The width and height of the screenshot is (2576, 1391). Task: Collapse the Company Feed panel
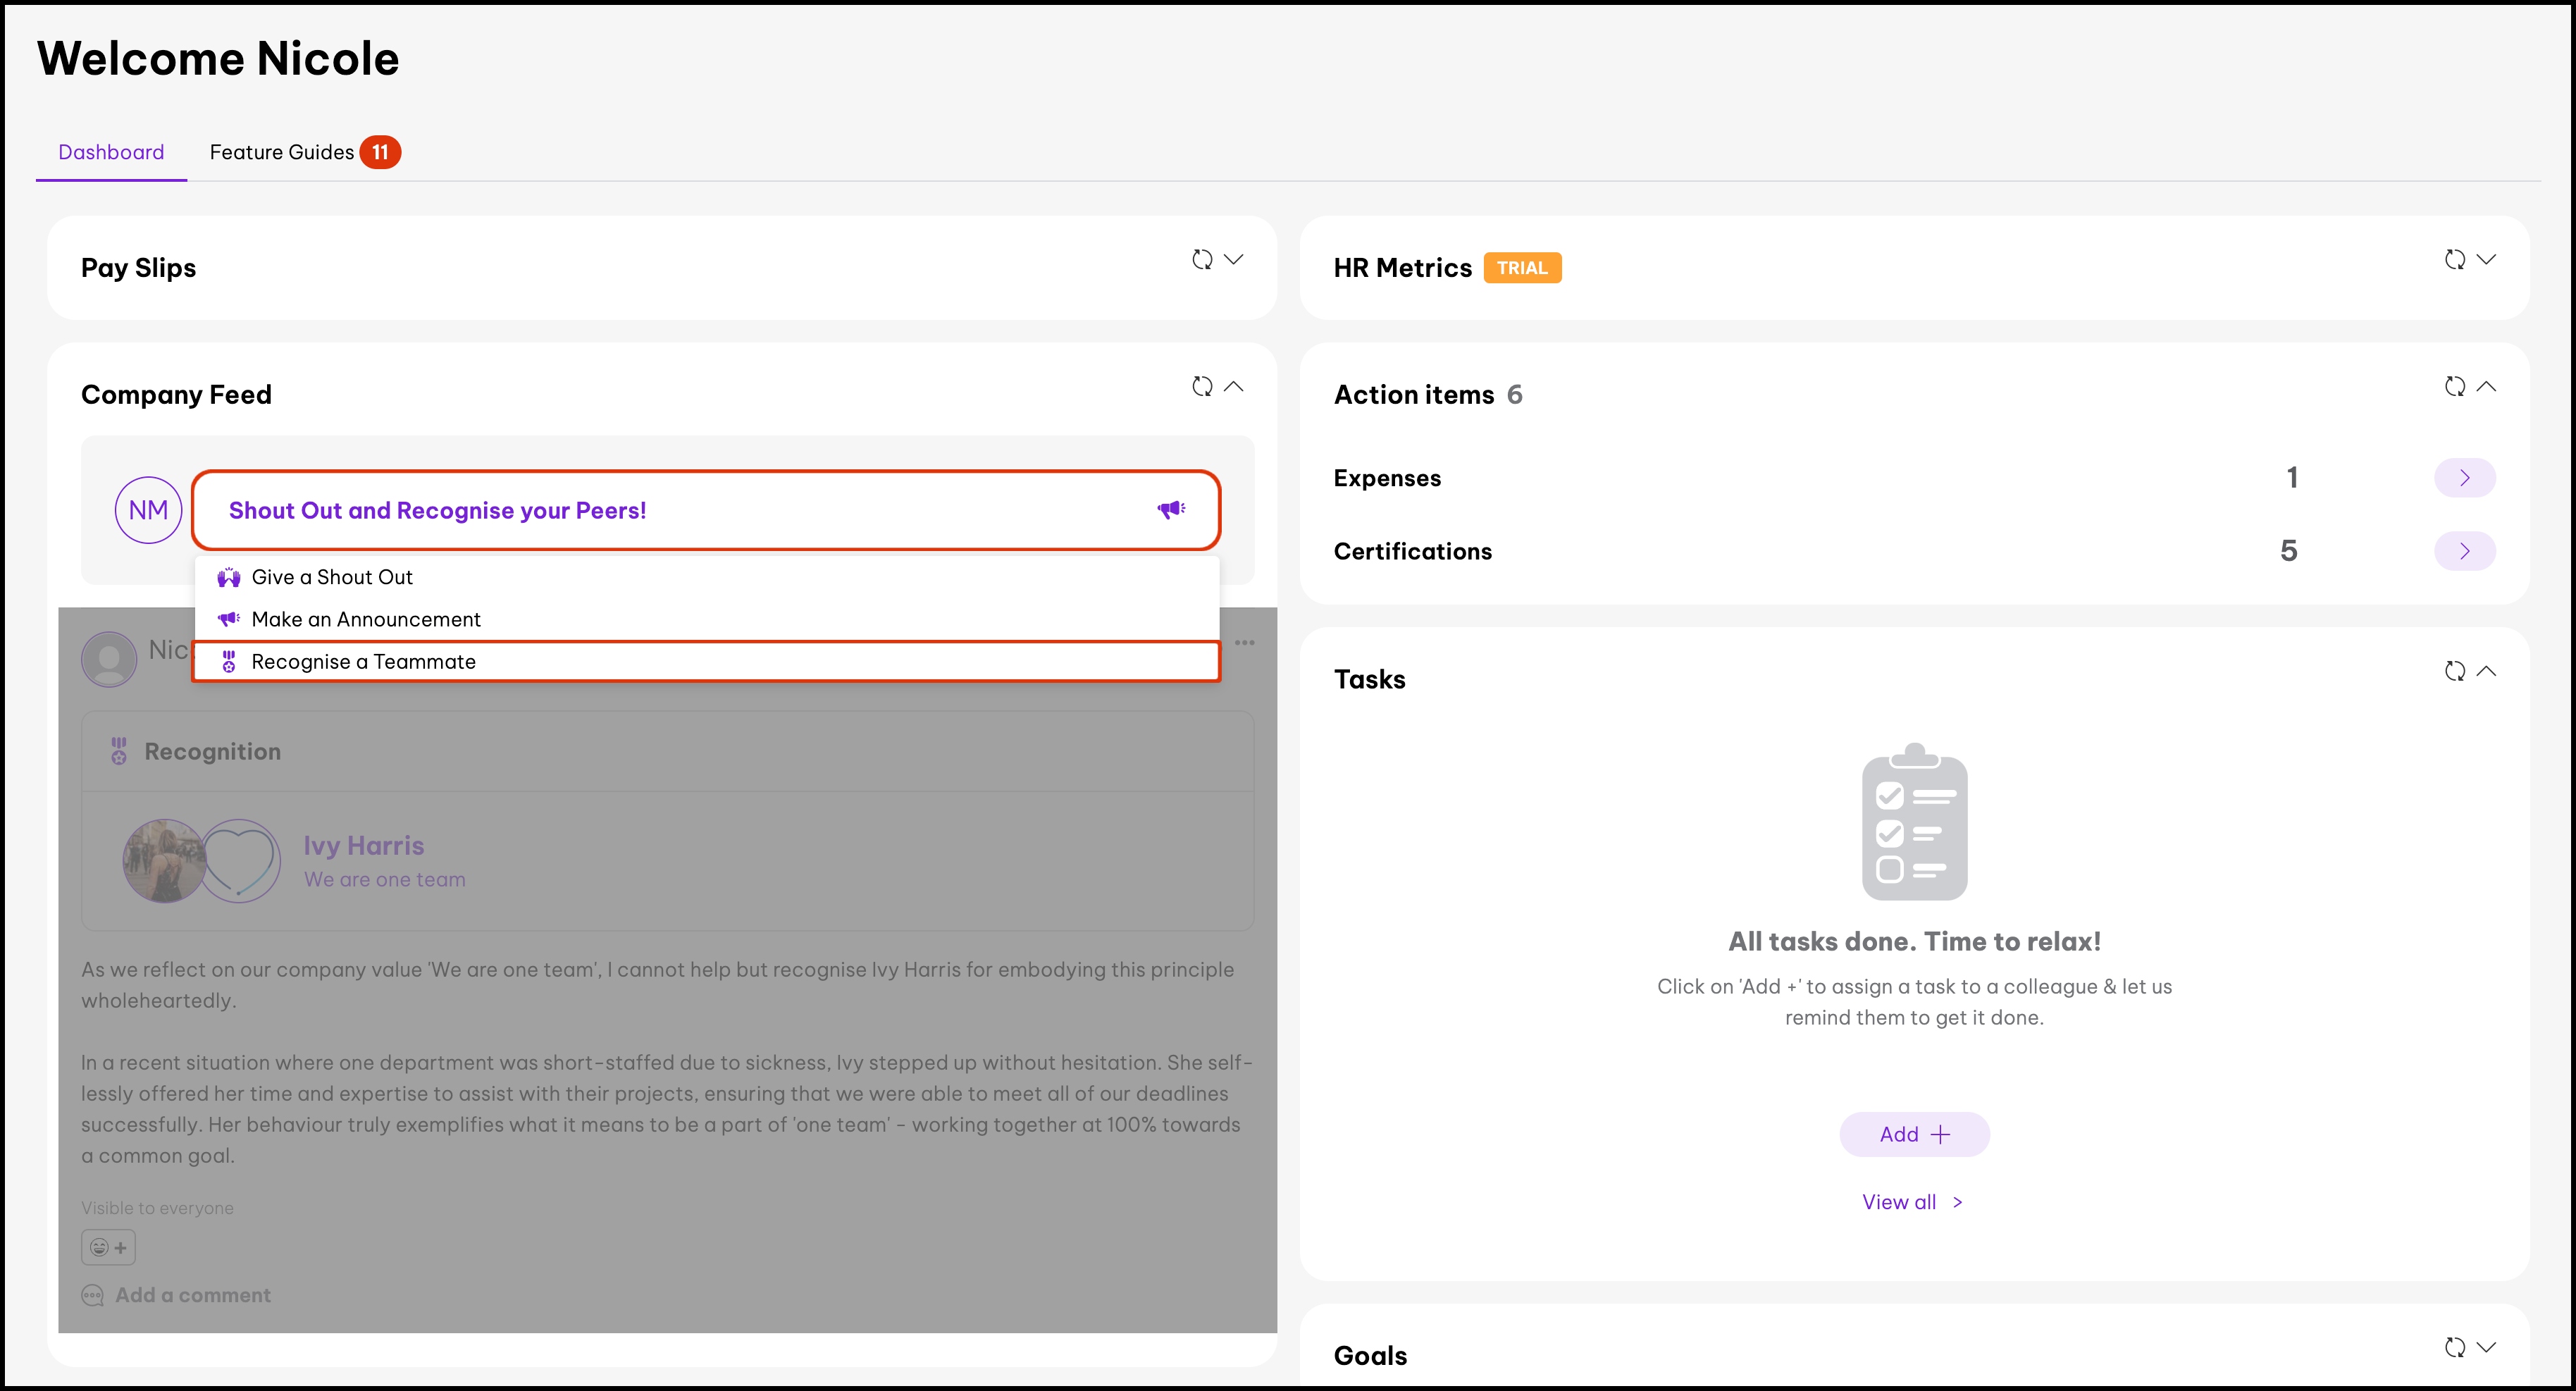(1234, 387)
